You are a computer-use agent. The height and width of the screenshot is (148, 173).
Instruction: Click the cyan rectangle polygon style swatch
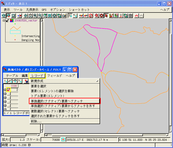pos(15,32)
